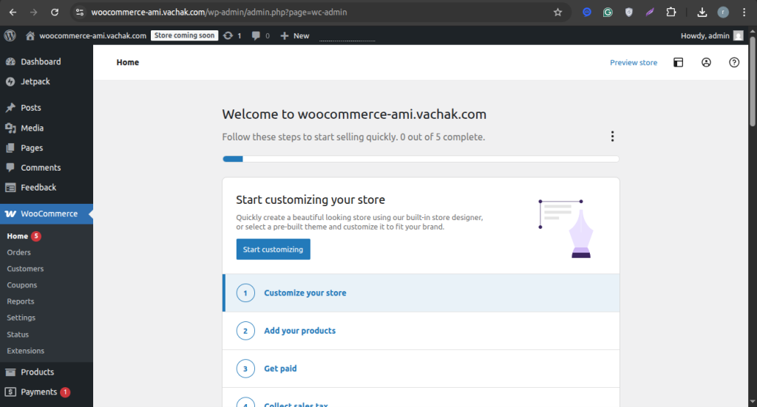
Task: Open the user circle icon in the WooCommerce header
Action: click(x=706, y=62)
